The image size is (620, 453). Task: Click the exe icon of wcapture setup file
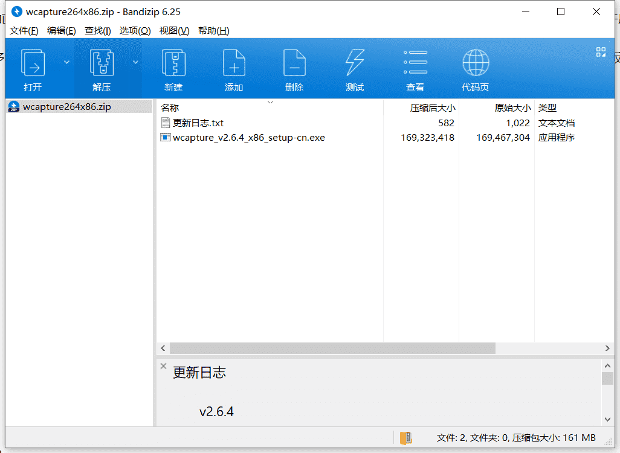point(166,137)
